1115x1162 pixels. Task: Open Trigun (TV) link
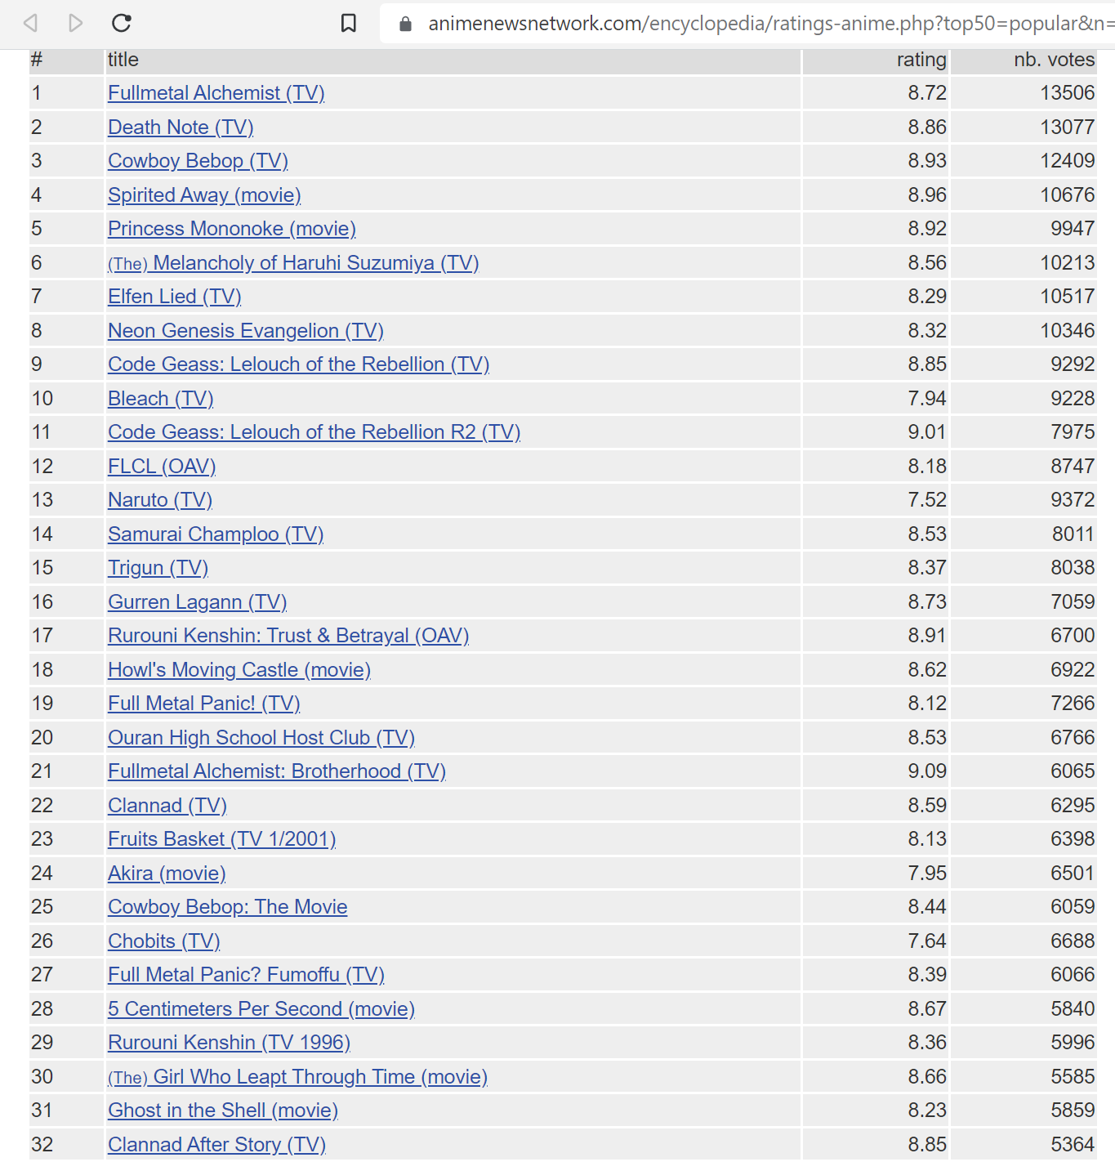pos(158,568)
